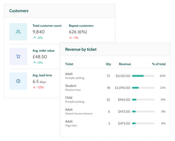175x141 pixels.
Task: Click the 9,840 customer count value
Action: (38, 32)
